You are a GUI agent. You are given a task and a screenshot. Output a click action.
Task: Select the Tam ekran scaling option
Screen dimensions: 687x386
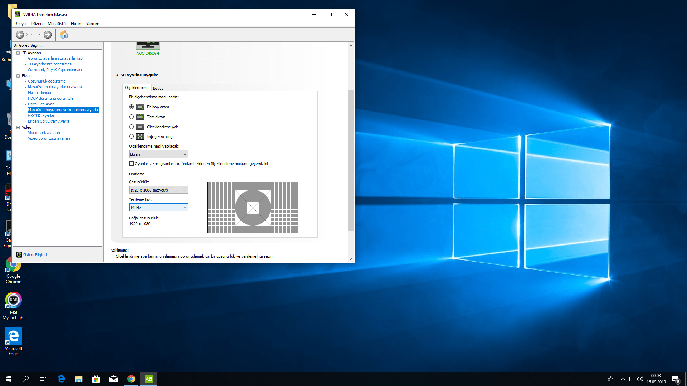[x=132, y=117]
